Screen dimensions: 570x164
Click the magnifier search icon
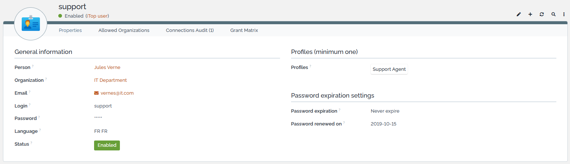553,14
